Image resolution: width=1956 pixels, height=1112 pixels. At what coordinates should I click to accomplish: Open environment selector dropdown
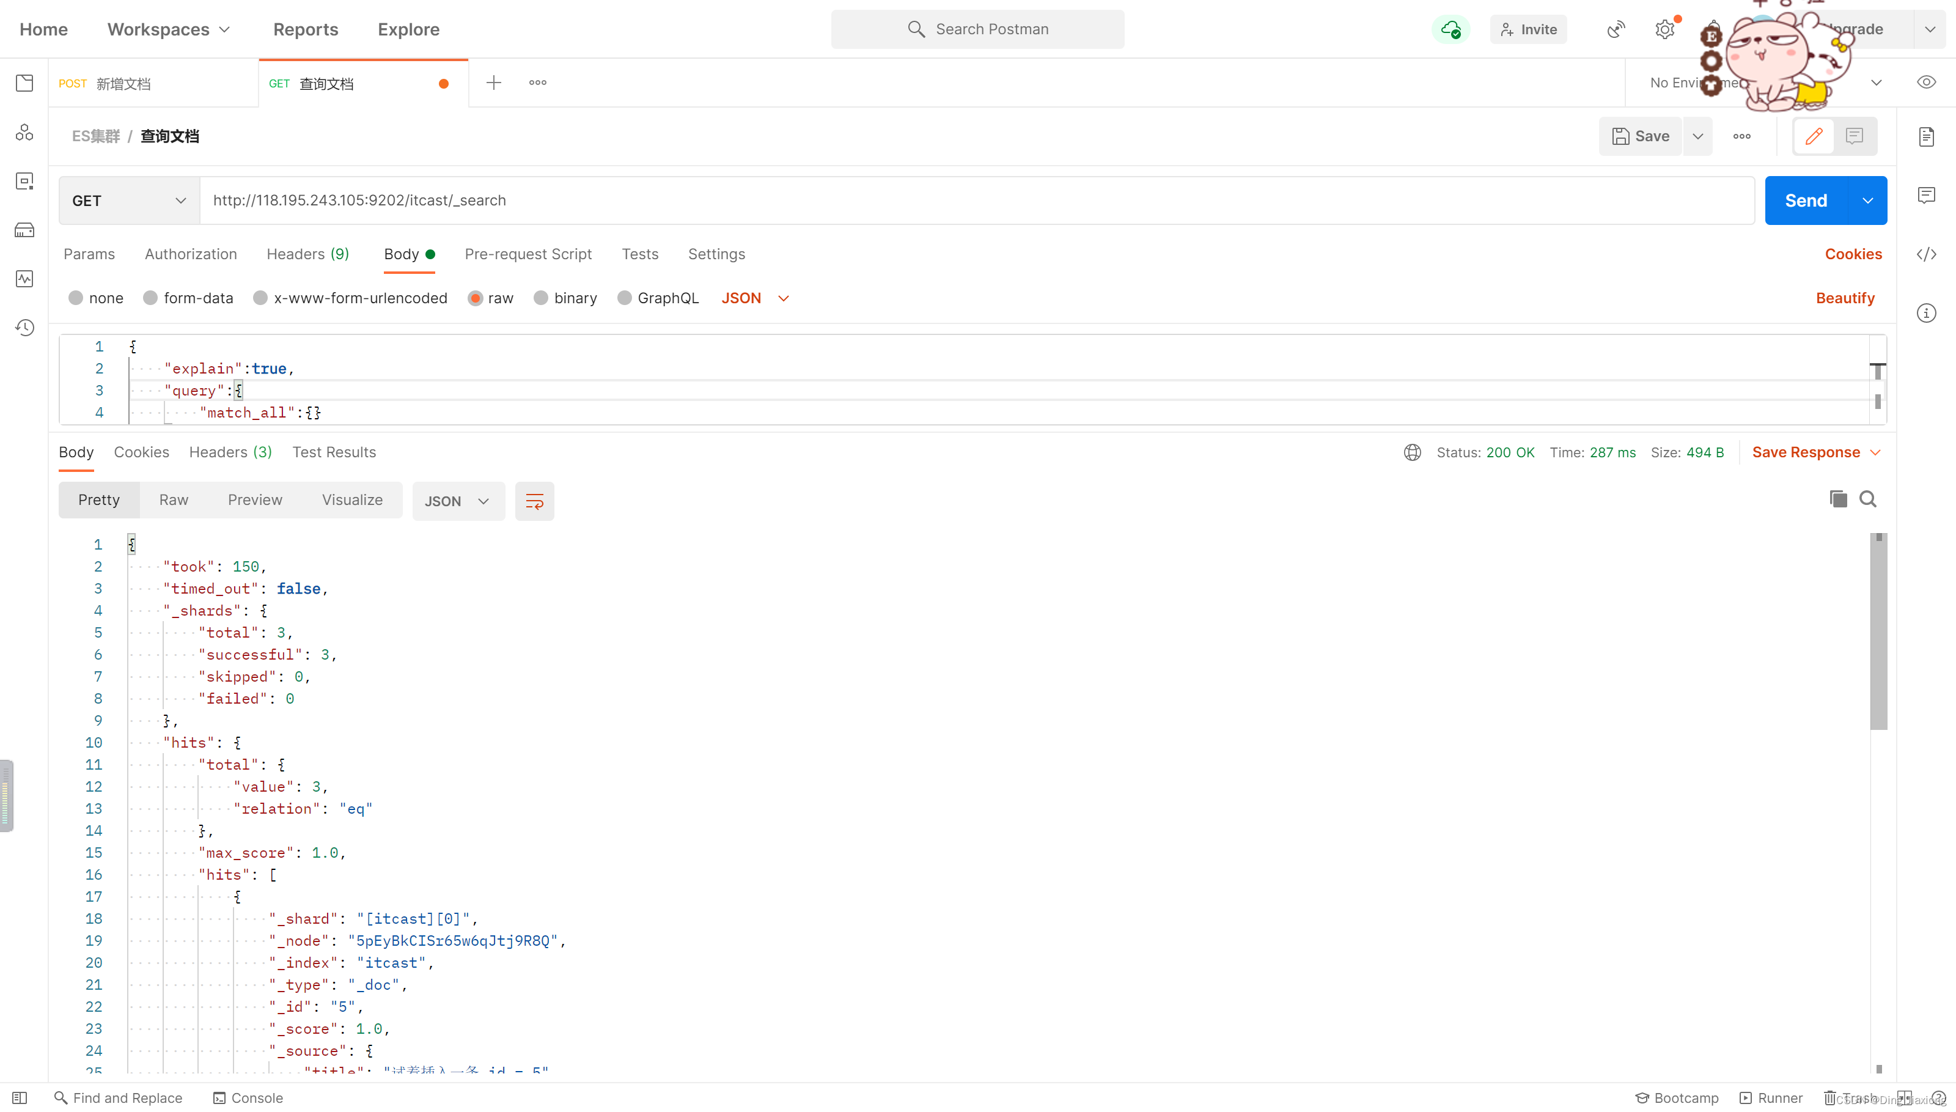click(1876, 83)
